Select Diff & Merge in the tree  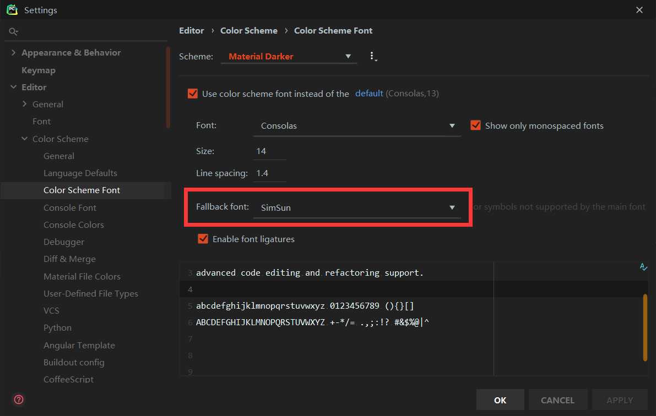tap(69, 259)
